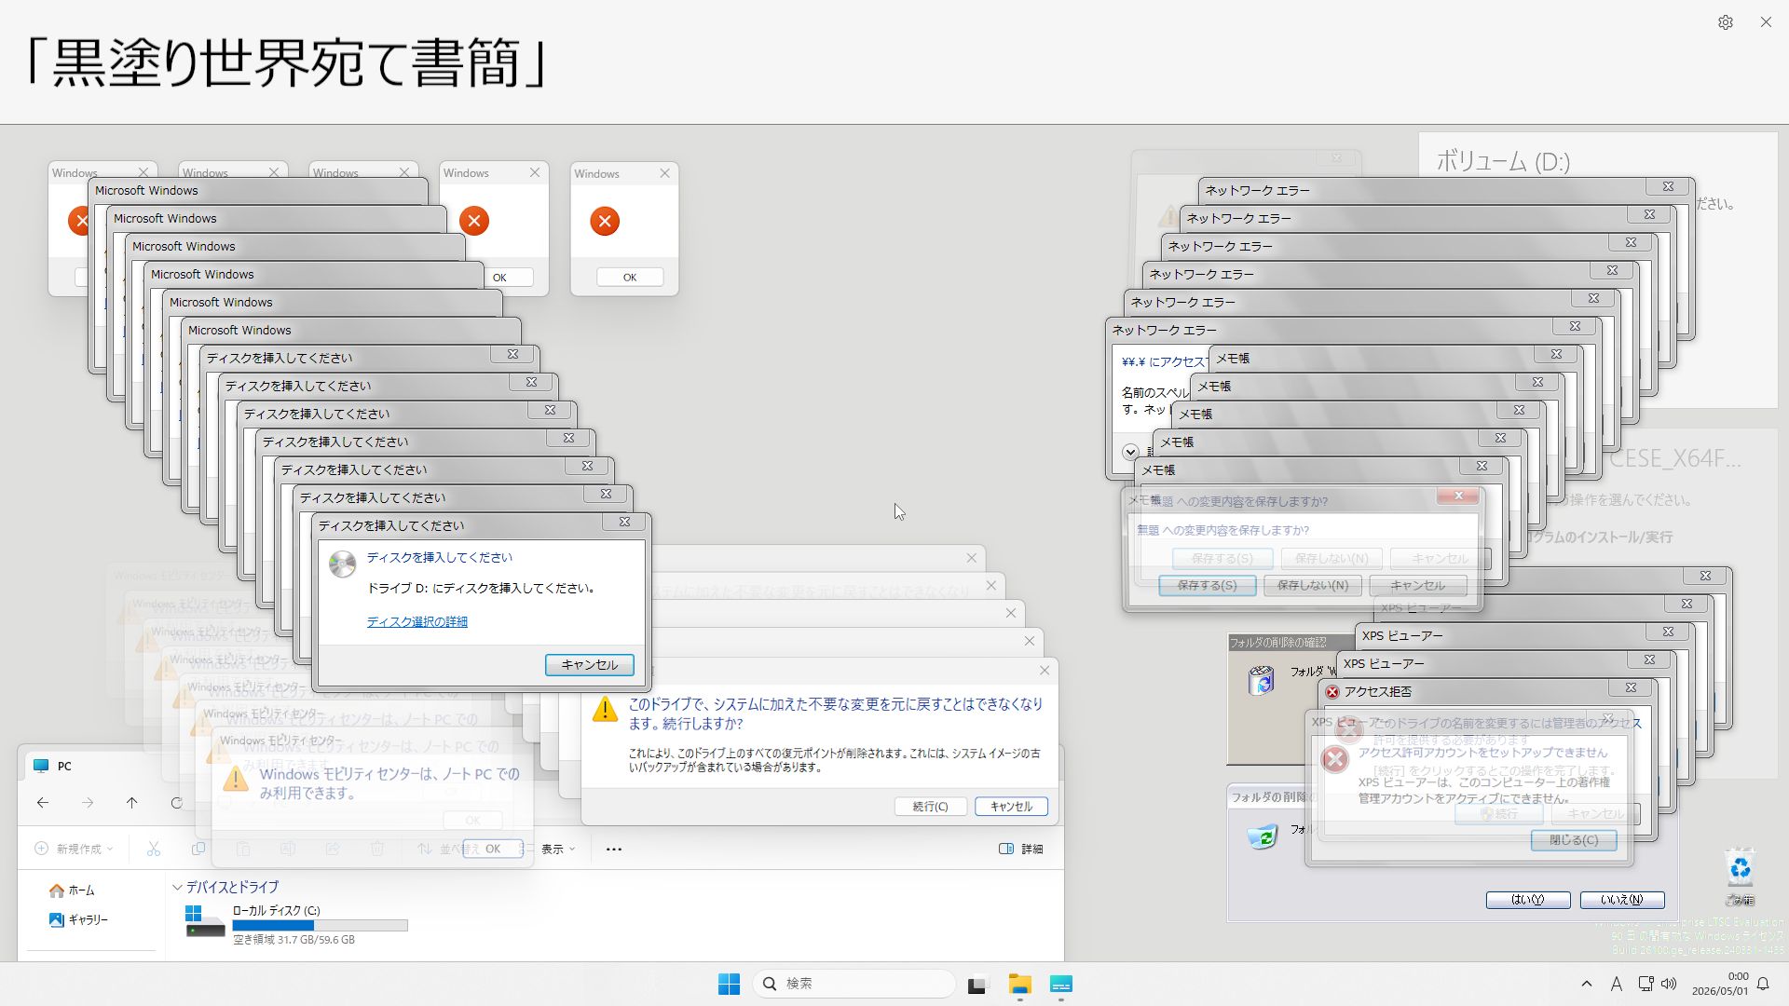Open the clock showing 0:00 2026/05/01
The width and height of the screenshot is (1789, 1006).
pos(1720,984)
